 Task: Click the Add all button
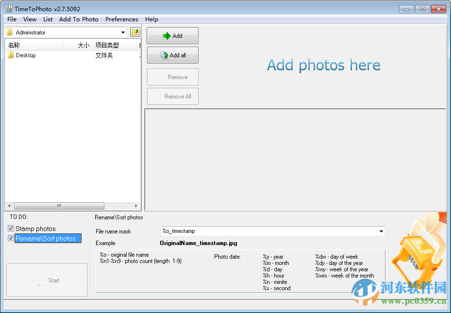pos(172,55)
